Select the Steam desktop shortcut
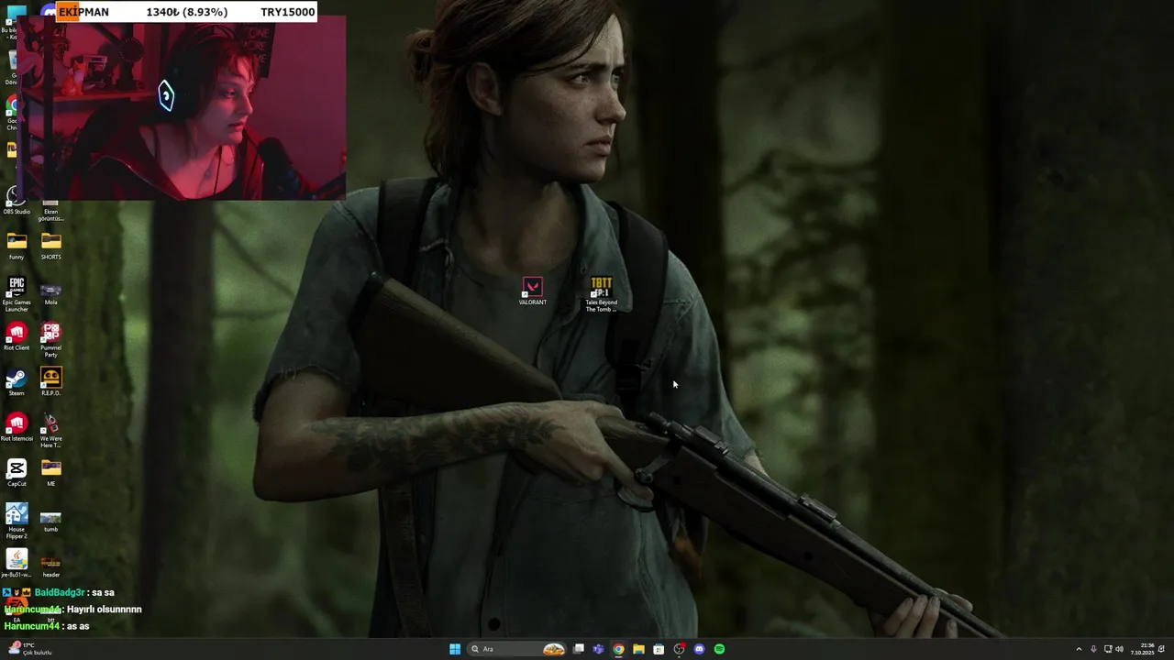This screenshot has height=660, width=1174. coord(17,382)
